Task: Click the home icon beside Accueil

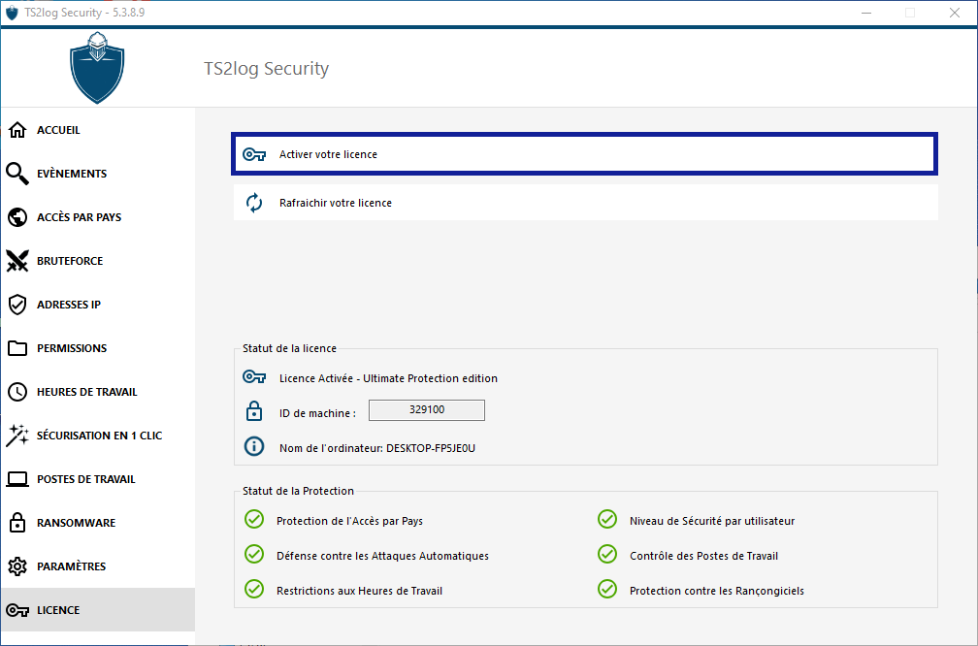Action: [x=17, y=130]
